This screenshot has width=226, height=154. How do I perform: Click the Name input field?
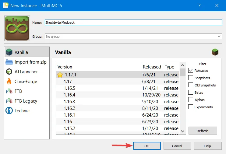pyautogui.click(x=133, y=22)
